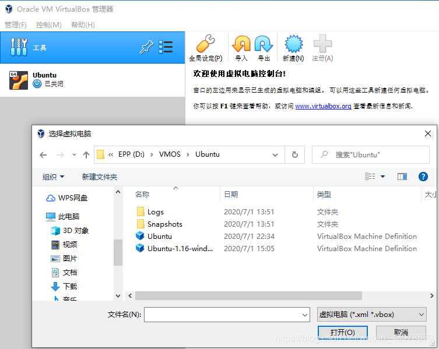Expand the address bar path dropdown
Image resolution: width=439 pixels, height=349 pixels.
pyautogui.click(x=275, y=155)
